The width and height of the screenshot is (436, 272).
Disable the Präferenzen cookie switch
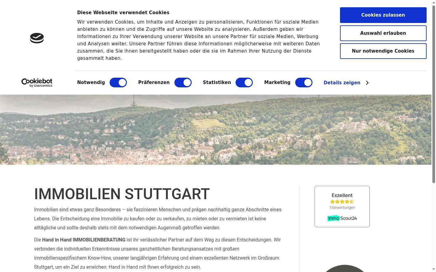[x=183, y=83]
